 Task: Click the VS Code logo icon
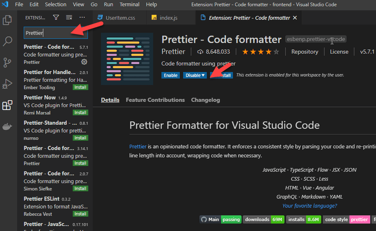pyautogui.click(x=5, y=5)
